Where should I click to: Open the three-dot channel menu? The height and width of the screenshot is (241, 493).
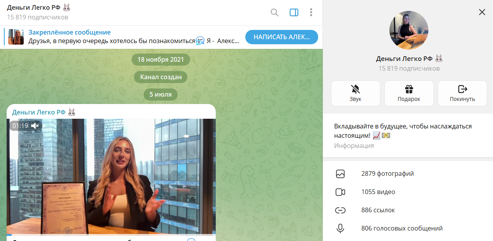pos(311,12)
